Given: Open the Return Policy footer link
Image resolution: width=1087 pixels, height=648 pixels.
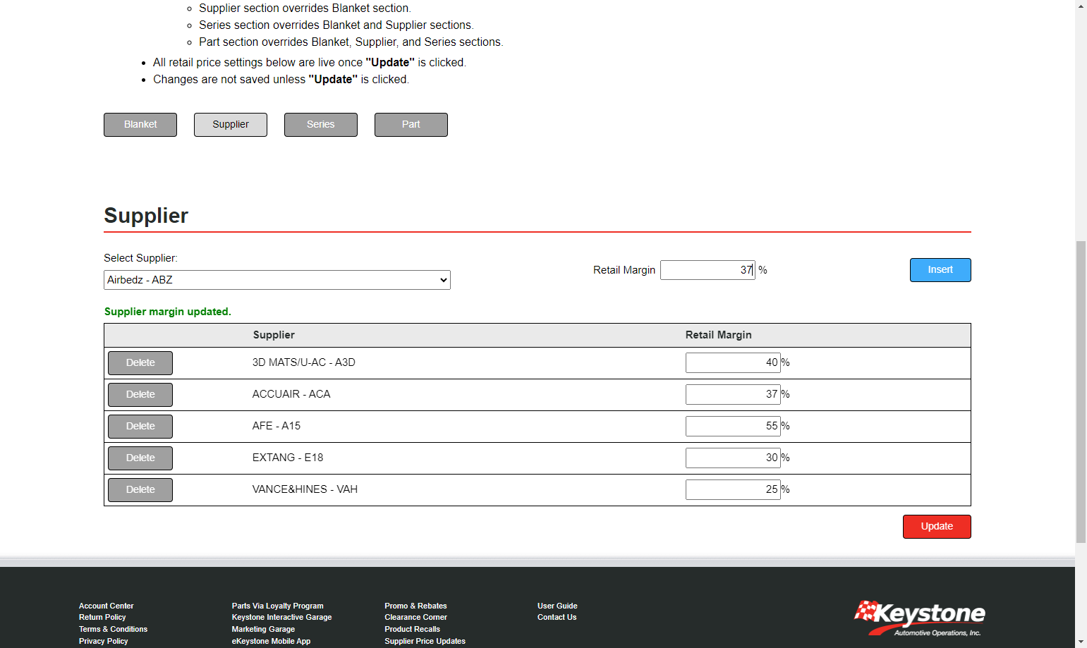Looking at the screenshot, I should pyautogui.click(x=102, y=618).
